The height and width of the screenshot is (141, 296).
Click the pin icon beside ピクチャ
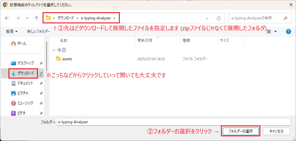coord(41,93)
